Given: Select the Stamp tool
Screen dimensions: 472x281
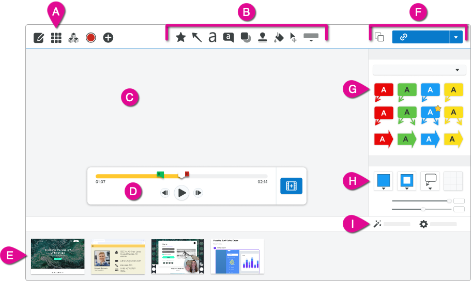Looking at the screenshot, I should pyautogui.click(x=263, y=37).
